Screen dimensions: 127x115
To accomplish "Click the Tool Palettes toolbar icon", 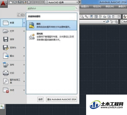I will point(100,17).
